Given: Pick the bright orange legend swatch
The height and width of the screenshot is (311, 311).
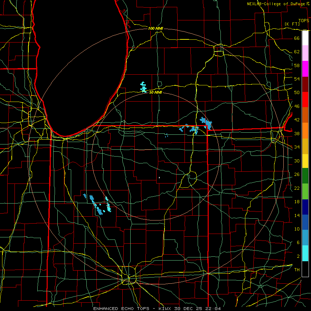Looking at the screenshot, I should 305,131.
